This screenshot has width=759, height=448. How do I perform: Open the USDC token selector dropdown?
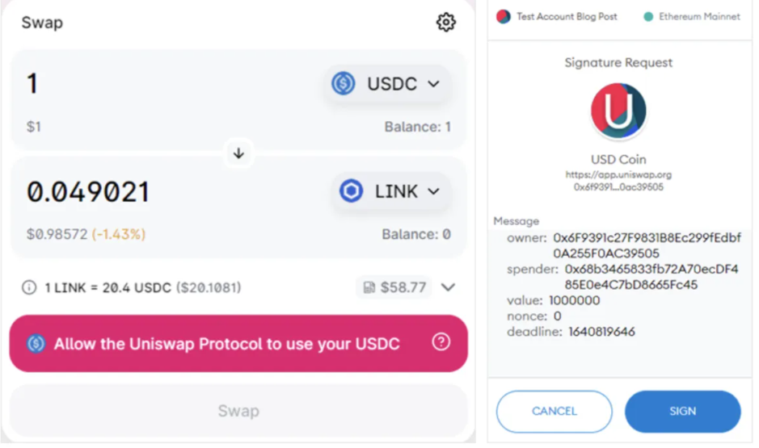(x=386, y=84)
